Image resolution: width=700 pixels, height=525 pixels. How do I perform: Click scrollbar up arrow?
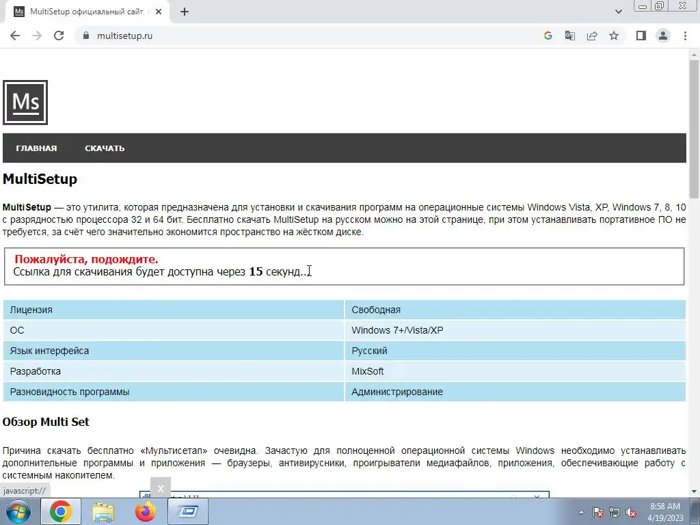point(694,55)
